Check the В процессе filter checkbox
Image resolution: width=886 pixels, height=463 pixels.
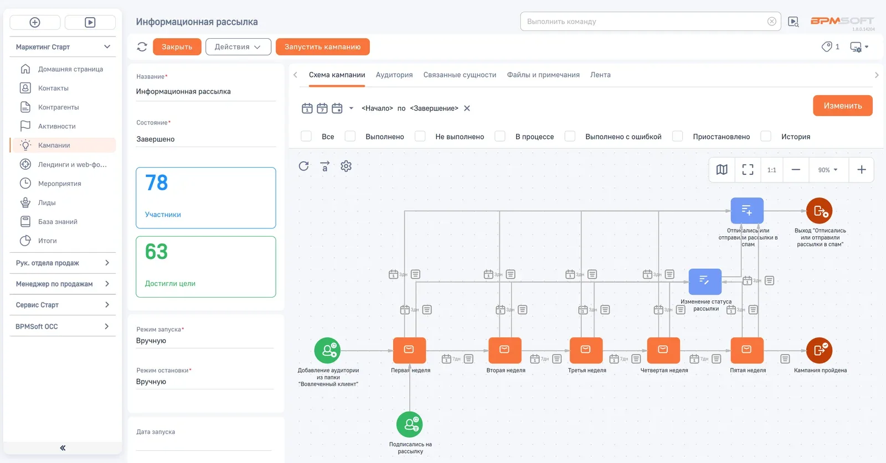500,136
